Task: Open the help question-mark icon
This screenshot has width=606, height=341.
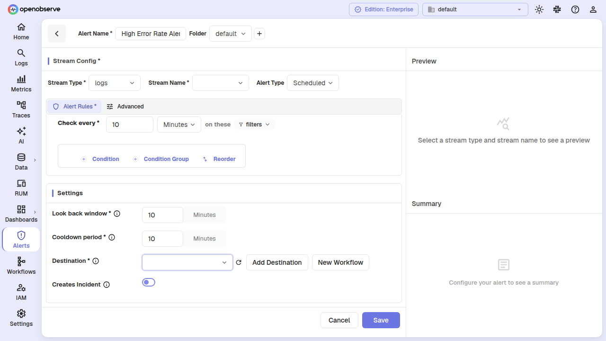Action: (575, 9)
